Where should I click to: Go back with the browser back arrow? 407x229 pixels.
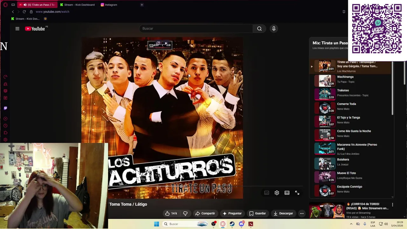pos(13,12)
